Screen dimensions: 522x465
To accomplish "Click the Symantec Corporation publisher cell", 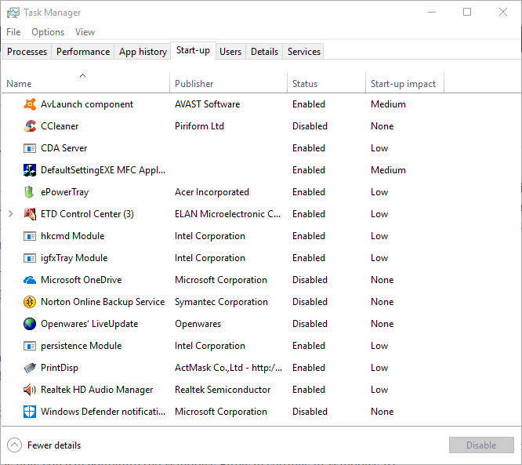I will coord(221,302).
